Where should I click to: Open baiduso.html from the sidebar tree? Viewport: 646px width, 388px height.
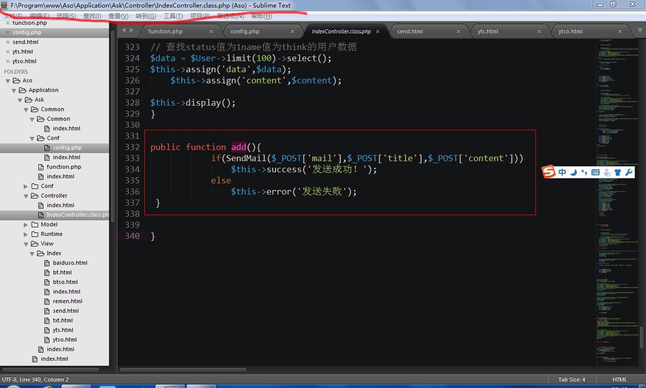[70, 263]
